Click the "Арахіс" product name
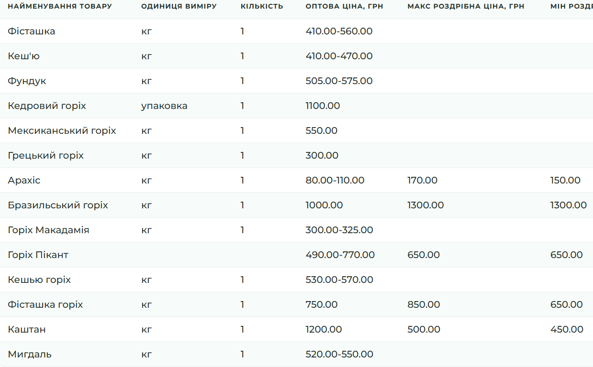 pyautogui.click(x=24, y=180)
